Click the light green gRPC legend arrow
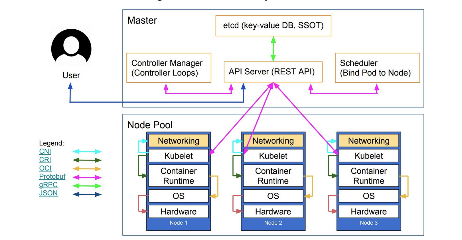The image size is (462, 240). [87, 186]
